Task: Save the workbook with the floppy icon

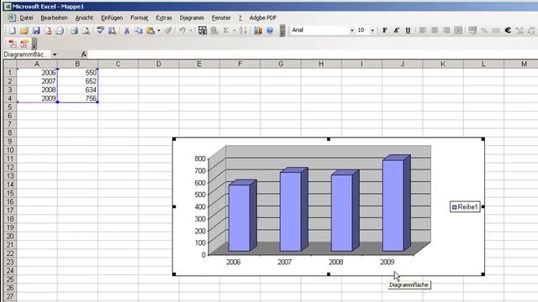Action: [x=36, y=30]
